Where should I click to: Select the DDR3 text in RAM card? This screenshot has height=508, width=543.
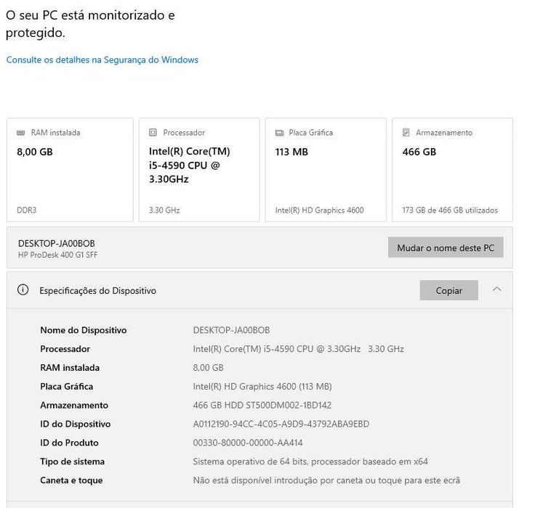click(x=27, y=210)
